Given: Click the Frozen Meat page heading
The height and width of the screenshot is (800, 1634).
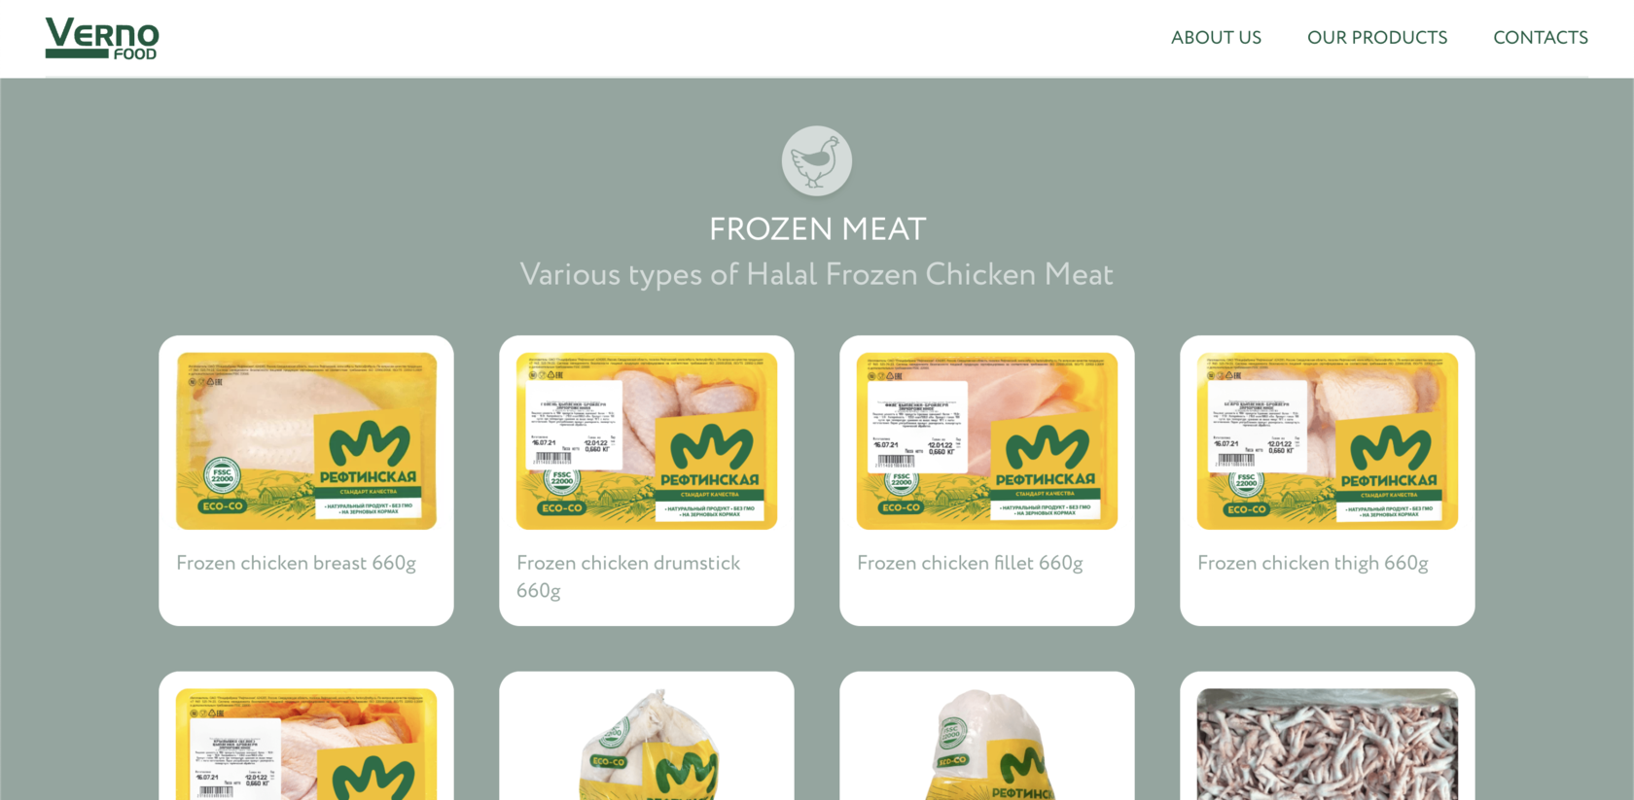Looking at the screenshot, I should (x=817, y=228).
